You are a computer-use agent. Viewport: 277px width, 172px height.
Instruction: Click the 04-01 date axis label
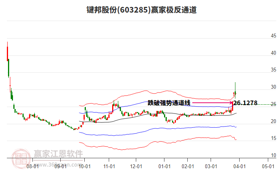pos(239,166)
